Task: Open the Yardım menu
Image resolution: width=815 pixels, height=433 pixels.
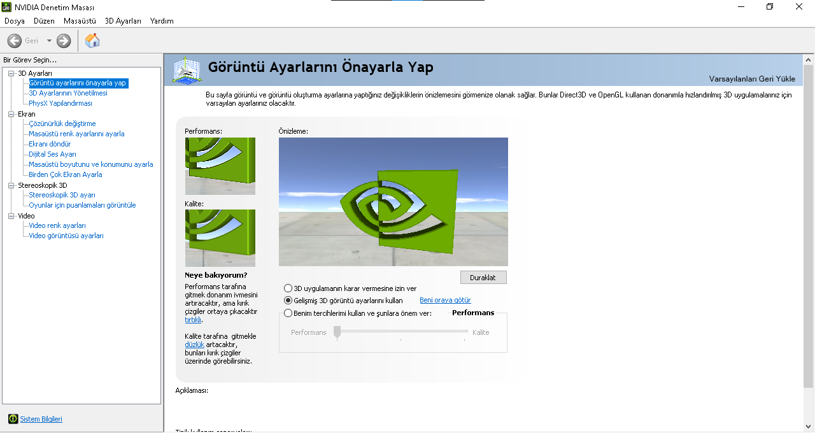Action: tap(162, 21)
